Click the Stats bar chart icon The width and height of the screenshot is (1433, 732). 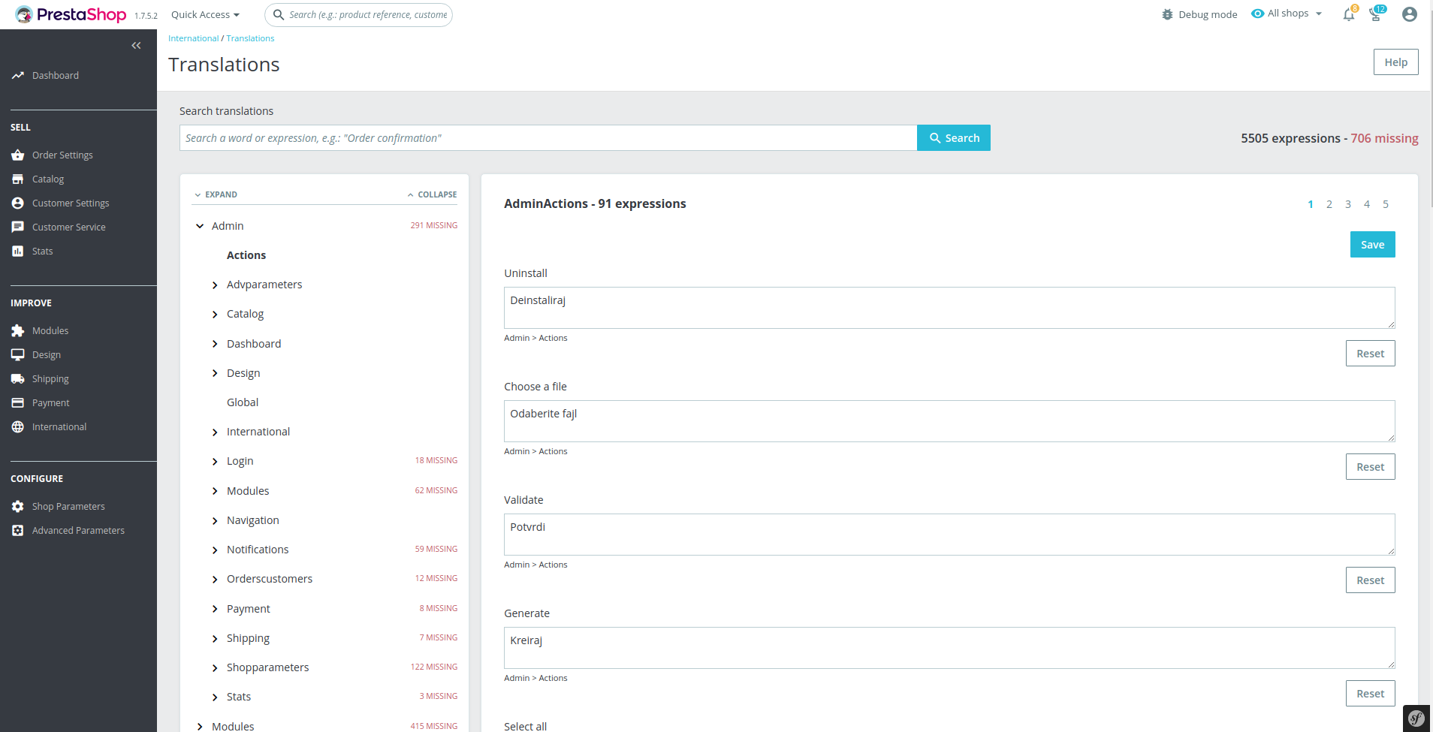click(x=18, y=252)
